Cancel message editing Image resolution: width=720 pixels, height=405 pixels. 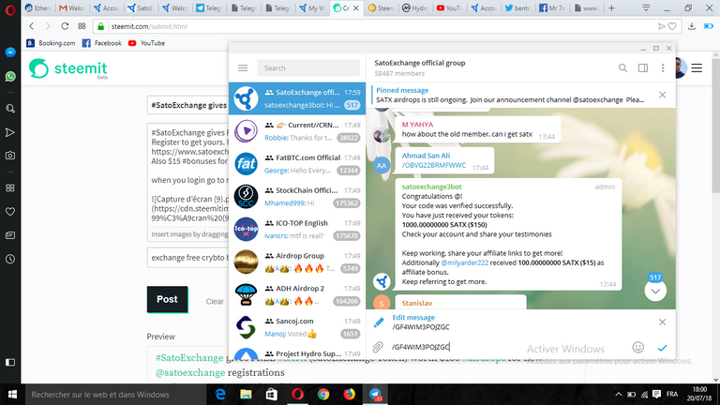tap(662, 322)
